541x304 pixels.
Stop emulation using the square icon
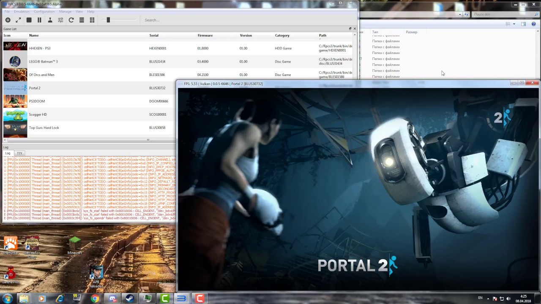[x=29, y=20]
